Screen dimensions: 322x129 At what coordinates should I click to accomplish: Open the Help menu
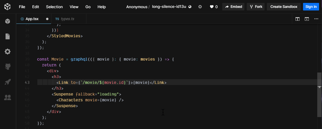[x=102, y=7]
